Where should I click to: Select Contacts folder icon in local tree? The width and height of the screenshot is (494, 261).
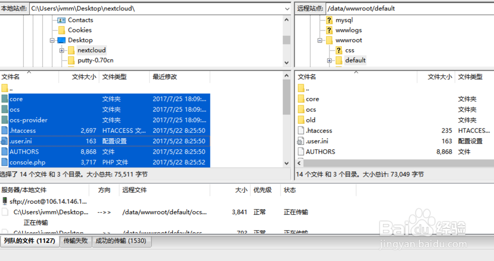coord(61,20)
